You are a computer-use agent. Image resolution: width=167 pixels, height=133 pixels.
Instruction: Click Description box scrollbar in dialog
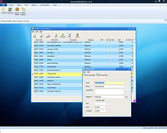click(x=124, y=92)
